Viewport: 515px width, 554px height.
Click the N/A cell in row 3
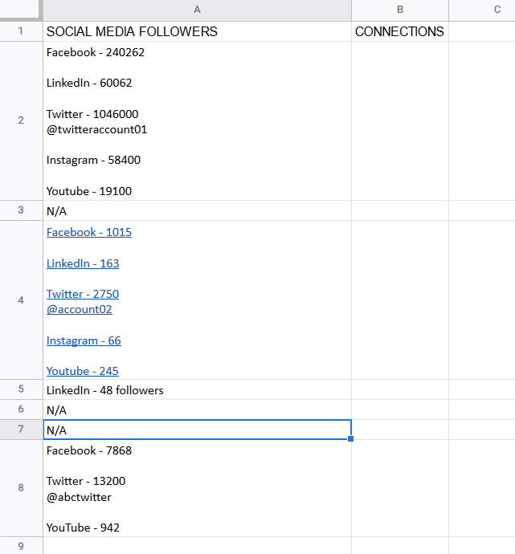(197, 210)
